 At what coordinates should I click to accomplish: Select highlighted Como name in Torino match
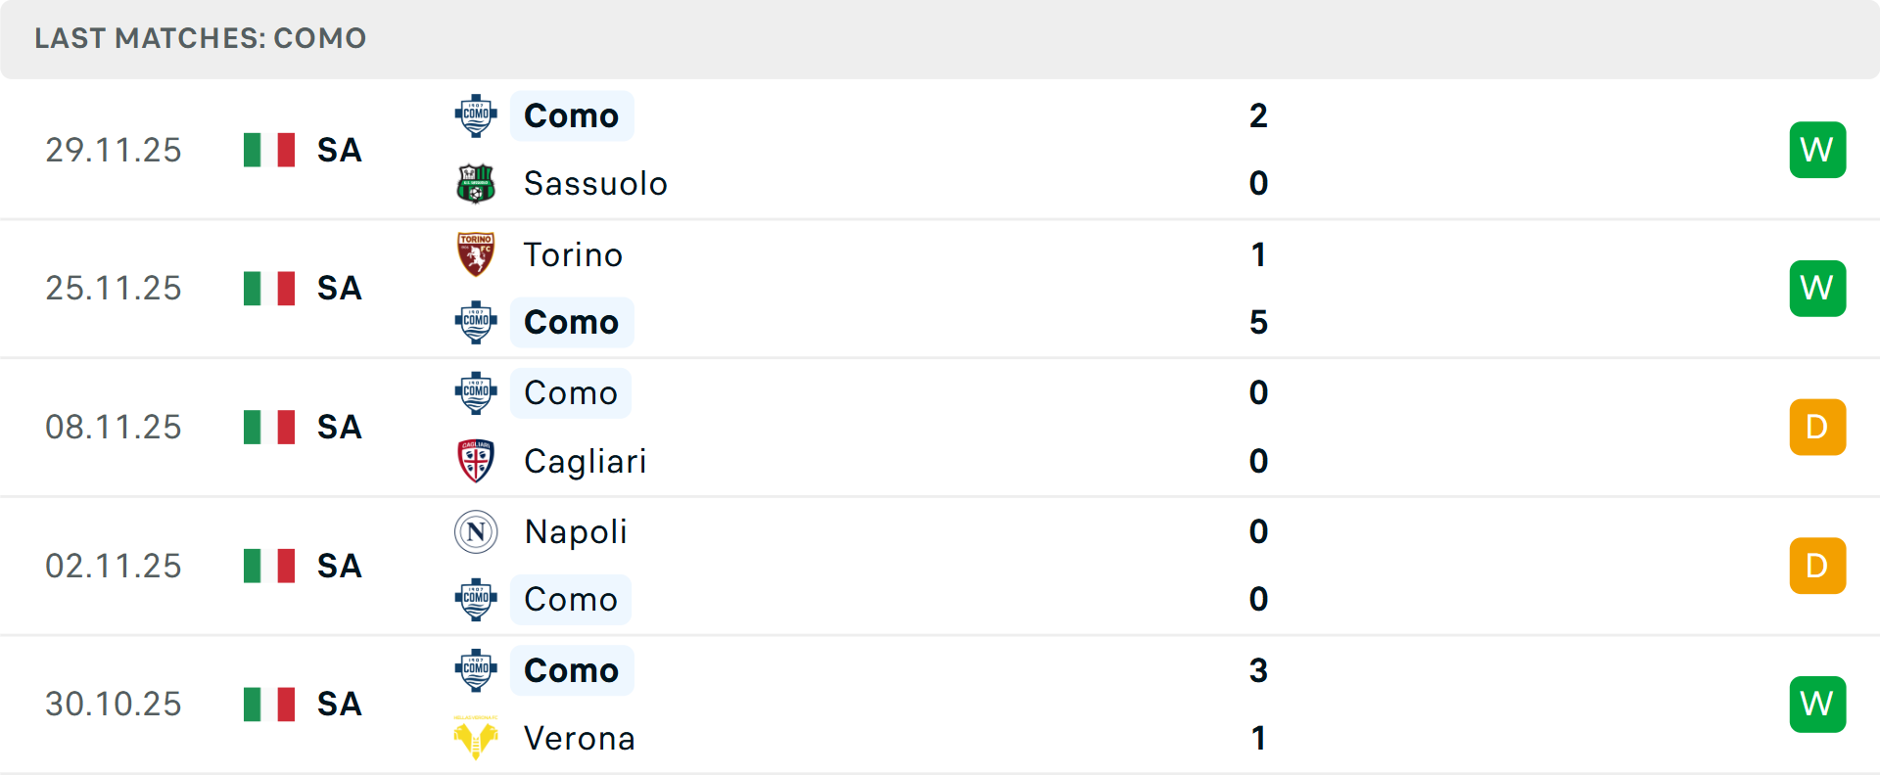[x=572, y=322]
